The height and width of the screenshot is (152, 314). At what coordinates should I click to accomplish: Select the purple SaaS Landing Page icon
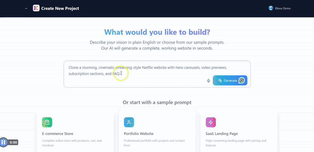pos(211,122)
